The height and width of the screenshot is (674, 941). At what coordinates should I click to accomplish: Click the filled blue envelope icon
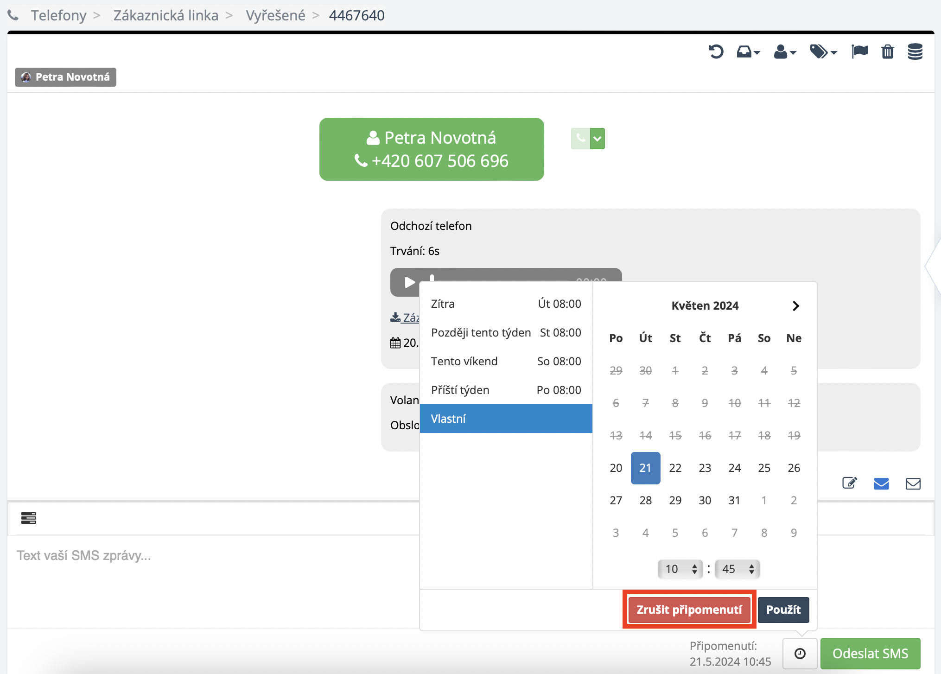(x=881, y=483)
